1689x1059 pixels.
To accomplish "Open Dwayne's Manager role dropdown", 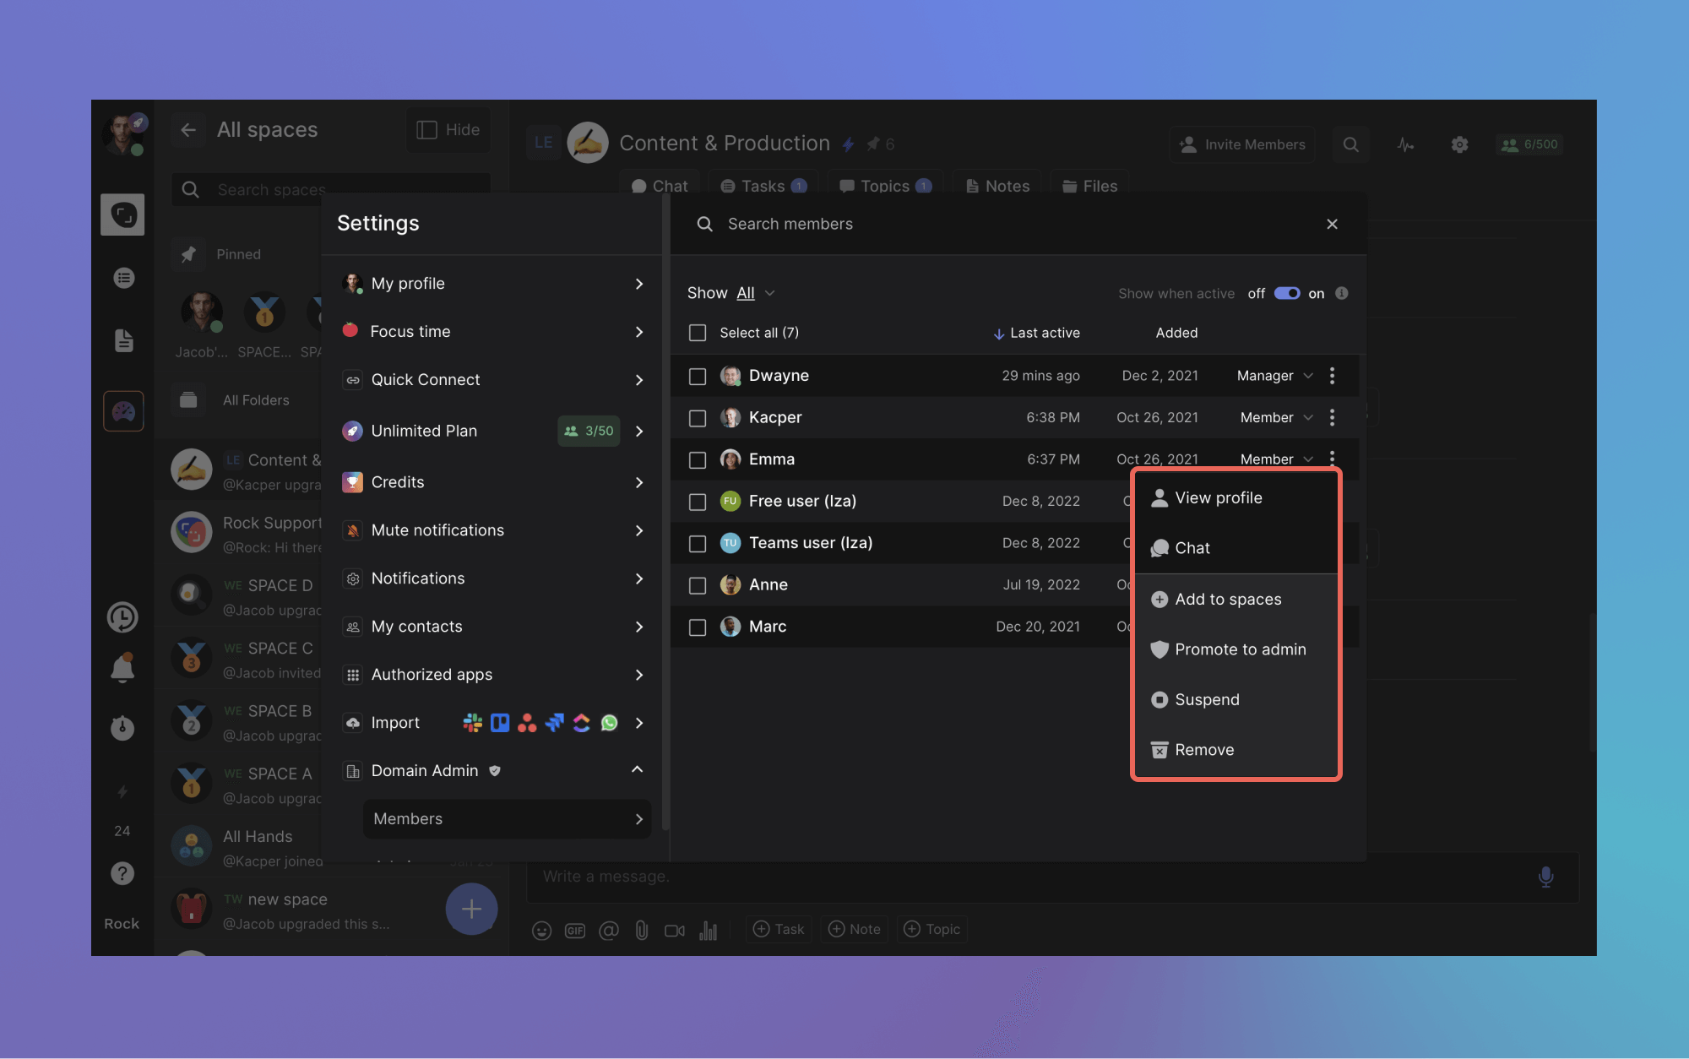I will (x=1274, y=376).
